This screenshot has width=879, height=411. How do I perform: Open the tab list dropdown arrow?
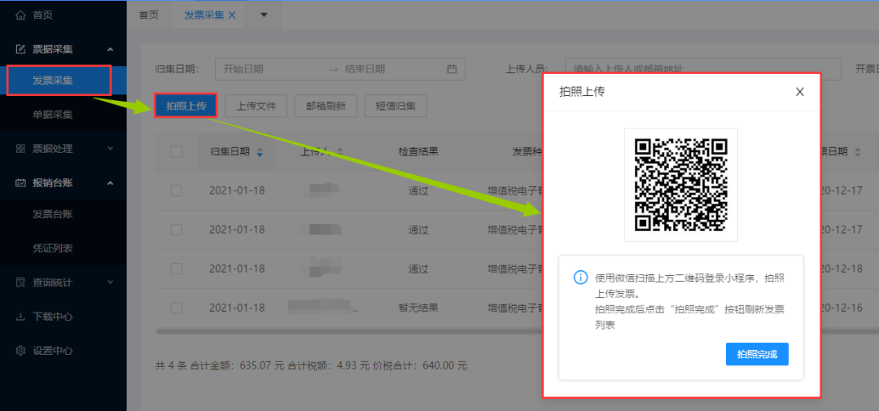tap(264, 15)
